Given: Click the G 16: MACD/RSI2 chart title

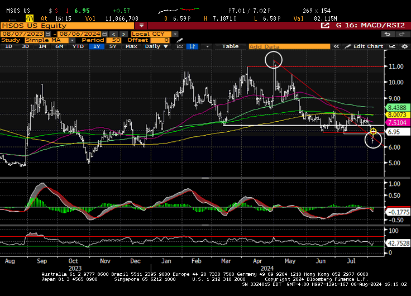Looking at the screenshot, I should (x=370, y=26).
